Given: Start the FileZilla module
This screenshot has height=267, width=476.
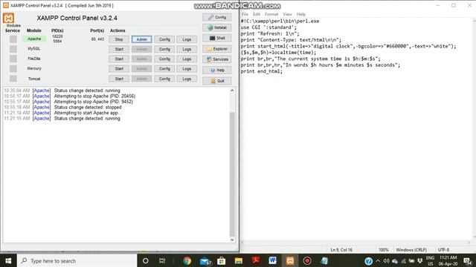Looking at the screenshot, I should [119, 59].
